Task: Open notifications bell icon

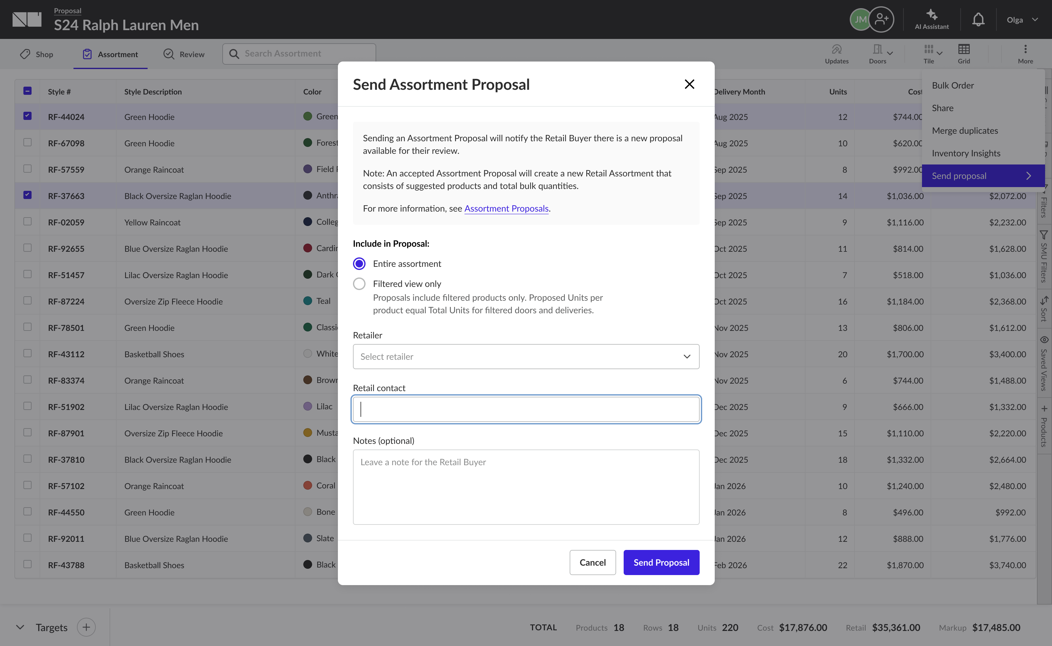Action: click(978, 19)
